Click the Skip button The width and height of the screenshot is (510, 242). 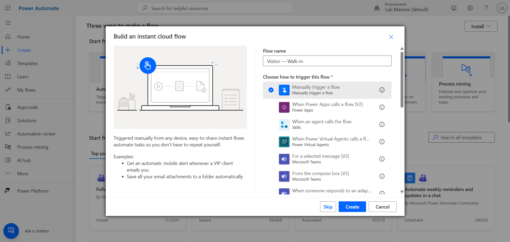328,207
